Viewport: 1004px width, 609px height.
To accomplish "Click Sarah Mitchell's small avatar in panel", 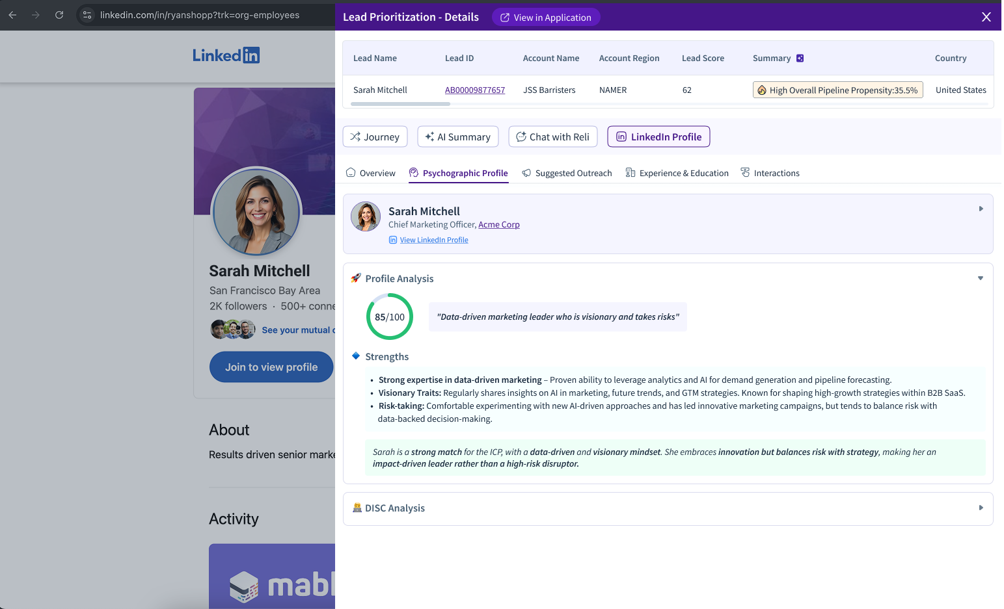I will click(x=366, y=216).
